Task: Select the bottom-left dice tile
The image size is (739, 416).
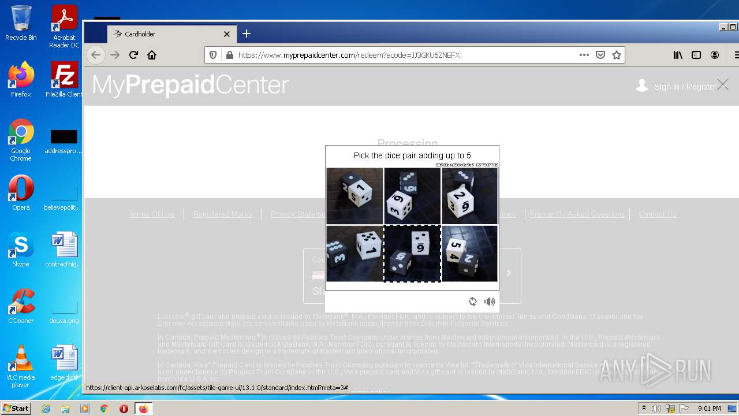Action: pyautogui.click(x=354, y=254)
